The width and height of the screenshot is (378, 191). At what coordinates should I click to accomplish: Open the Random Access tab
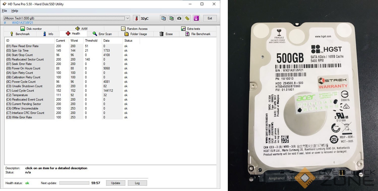click(x=134, y=29)
